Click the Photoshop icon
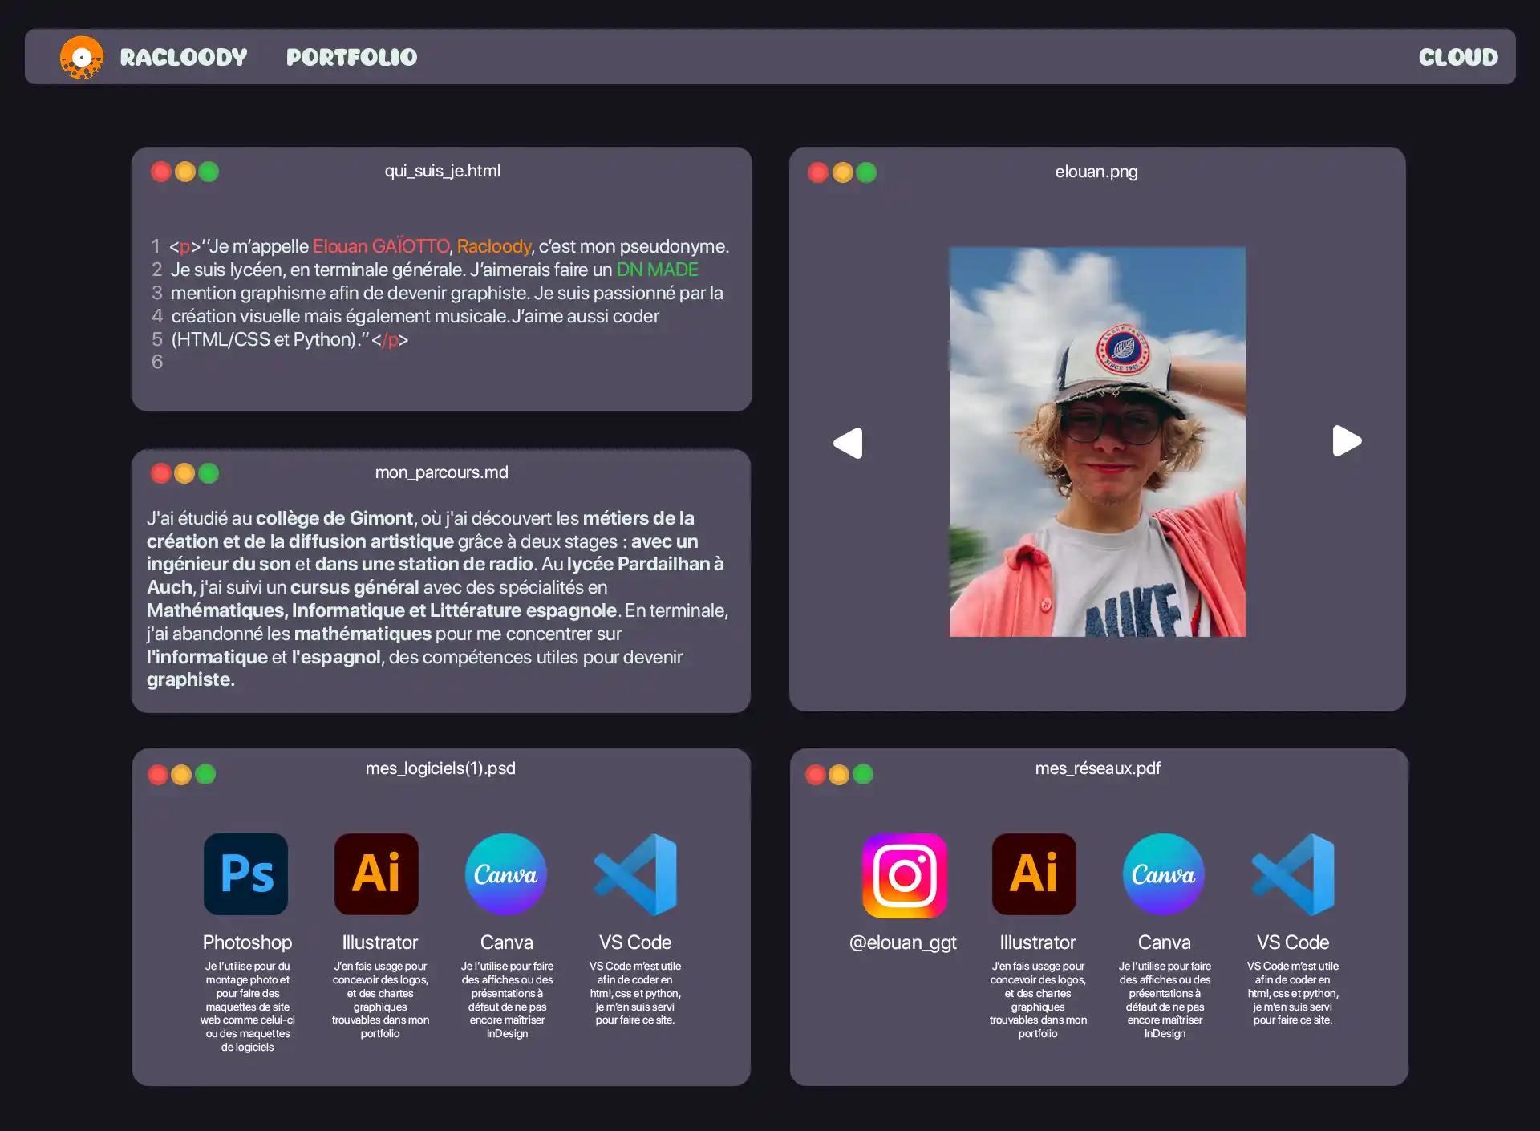The width and height of the screenshot is (1540, 1131). [x=245, y=874]
